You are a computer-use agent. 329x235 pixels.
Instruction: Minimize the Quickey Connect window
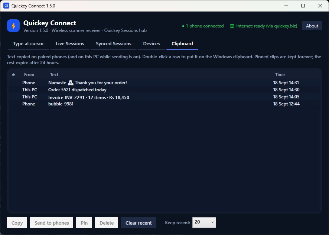coord(286,6)
